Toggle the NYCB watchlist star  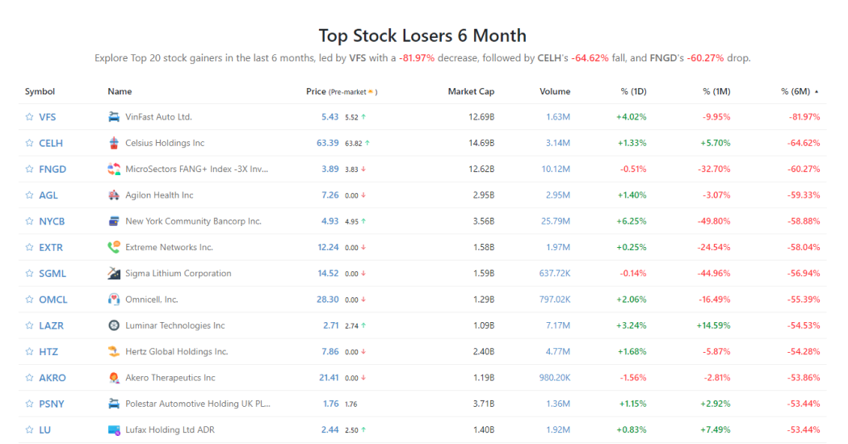click(x=29, y=220)
